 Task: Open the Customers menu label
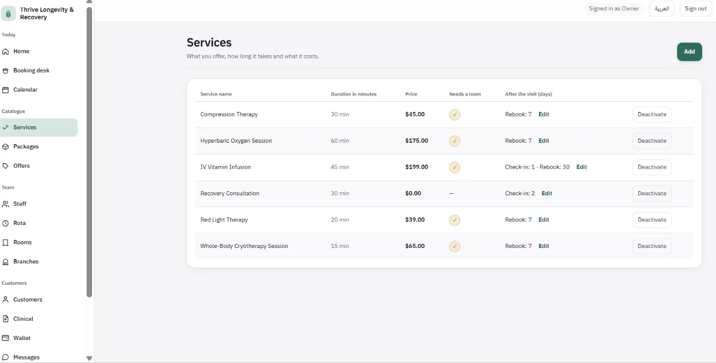click(x=28, y=300)
